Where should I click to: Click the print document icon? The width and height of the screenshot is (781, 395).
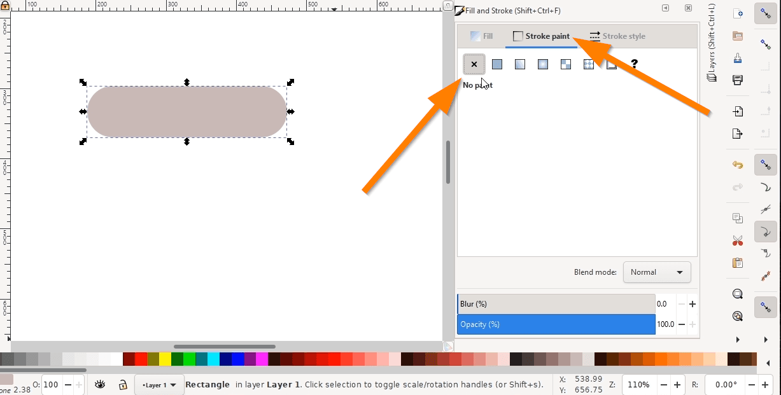738,80
